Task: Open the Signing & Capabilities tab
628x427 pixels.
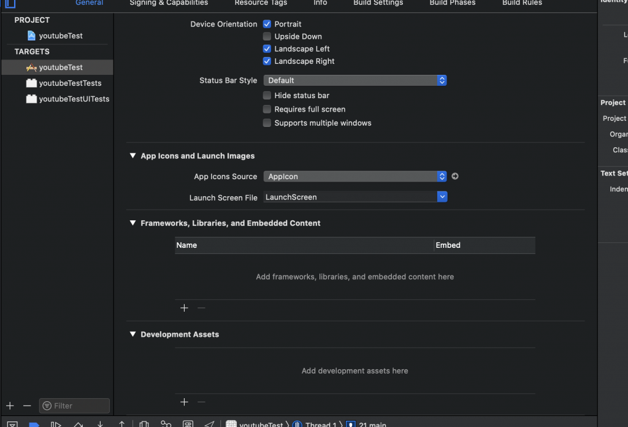Action: coord(169,3)
